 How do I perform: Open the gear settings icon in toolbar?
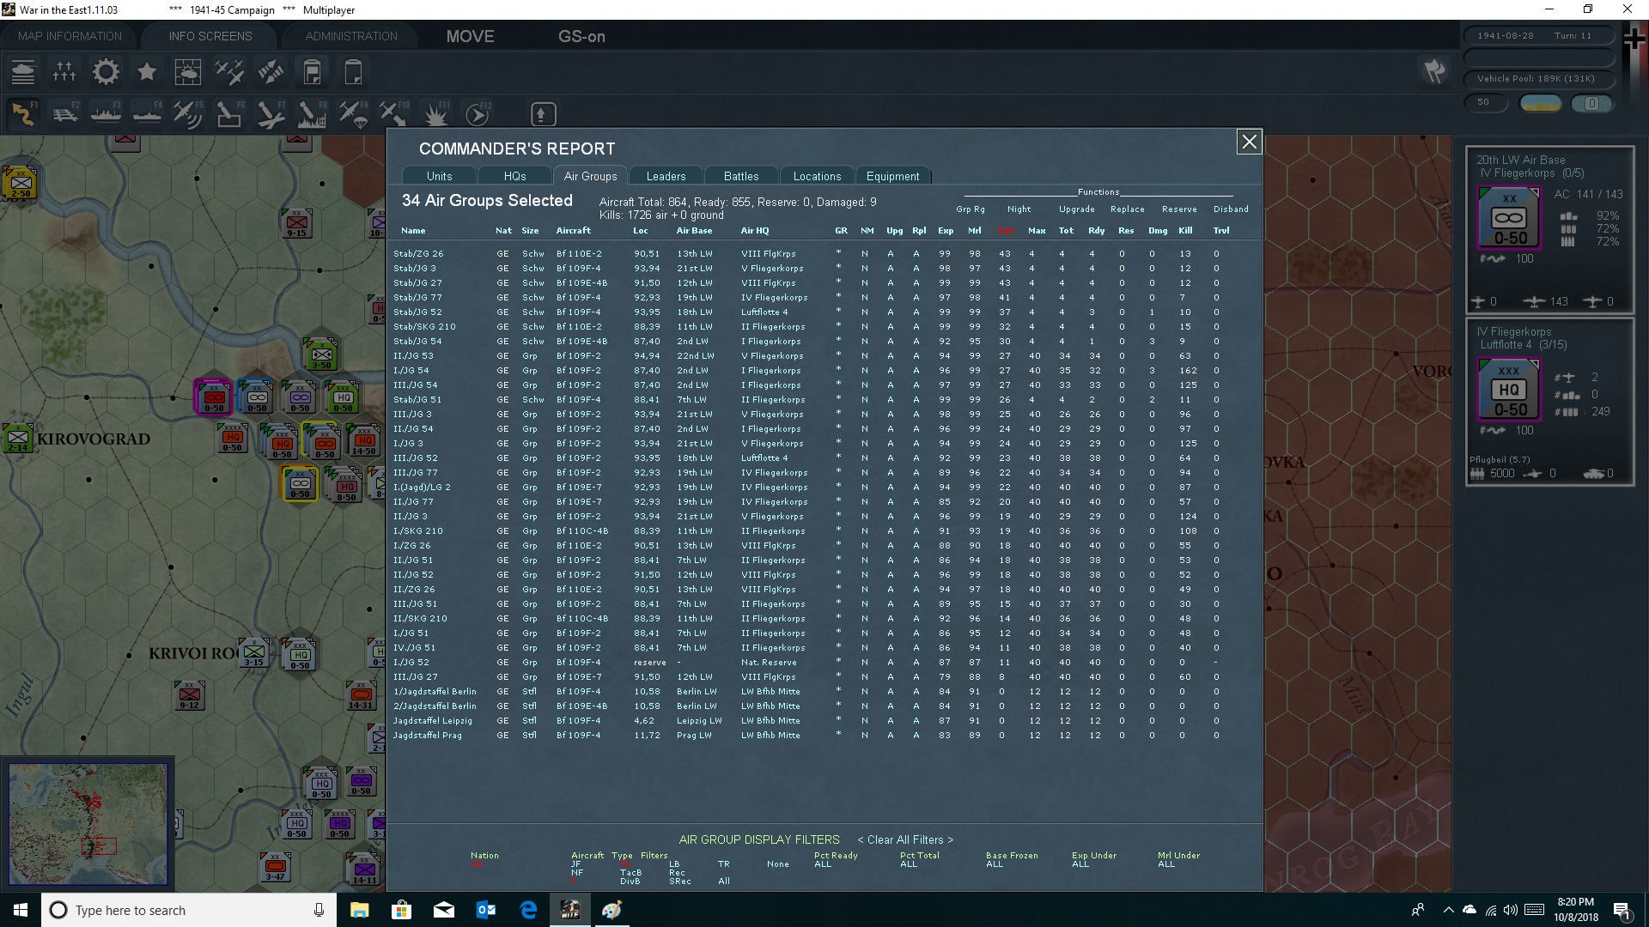pyautogui.click(x=106, y=72)
